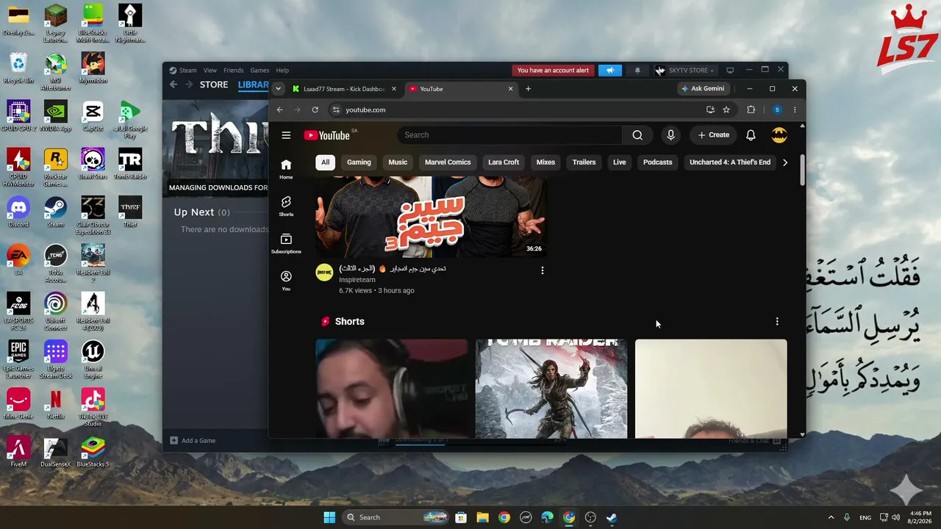Open Discord from the desktop

click(18, 211)
